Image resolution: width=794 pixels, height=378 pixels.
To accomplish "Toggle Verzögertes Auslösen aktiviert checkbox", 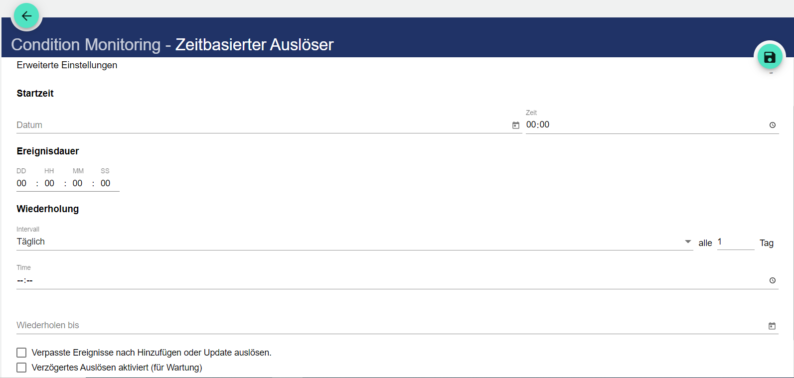I will point(21,368).
